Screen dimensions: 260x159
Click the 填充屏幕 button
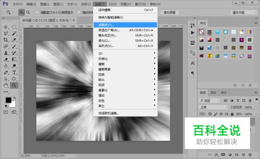pyautogui.click(x=170, y=12)
